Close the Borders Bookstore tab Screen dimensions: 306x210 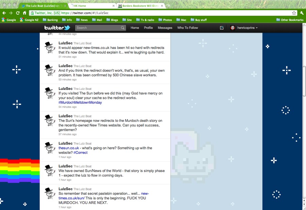[162, 6]
